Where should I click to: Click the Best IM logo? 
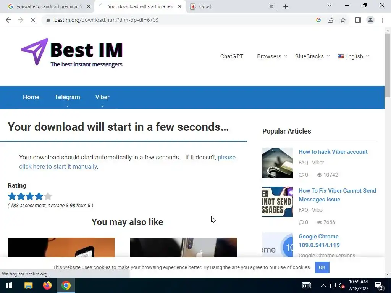(72, 52)
